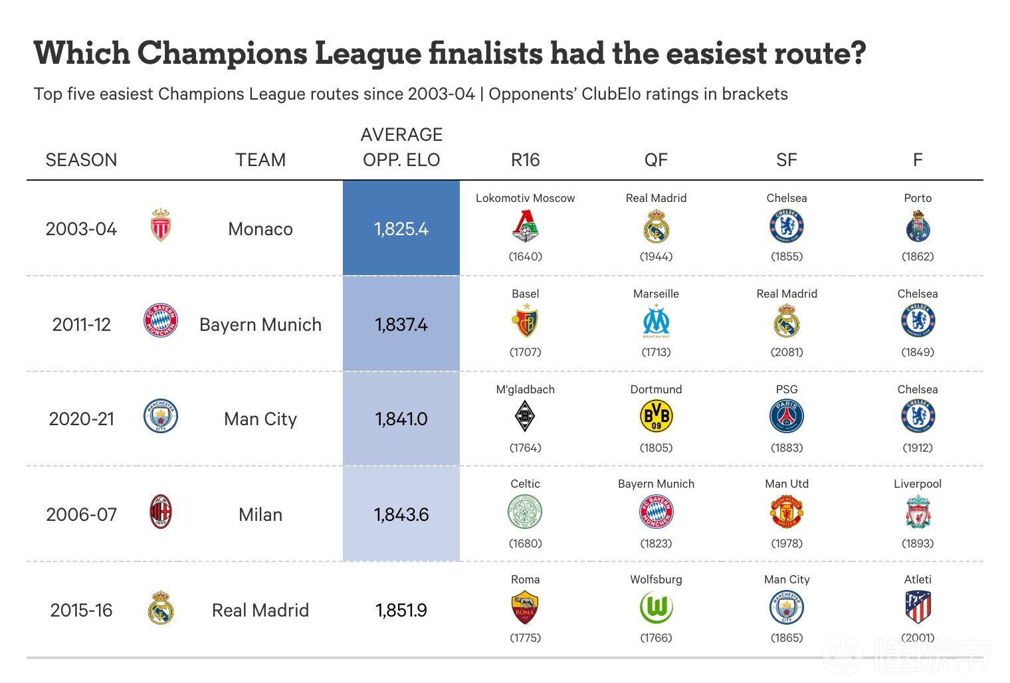Click the SEASON column header
1010x683 pixels.
[x=81, y=160]
